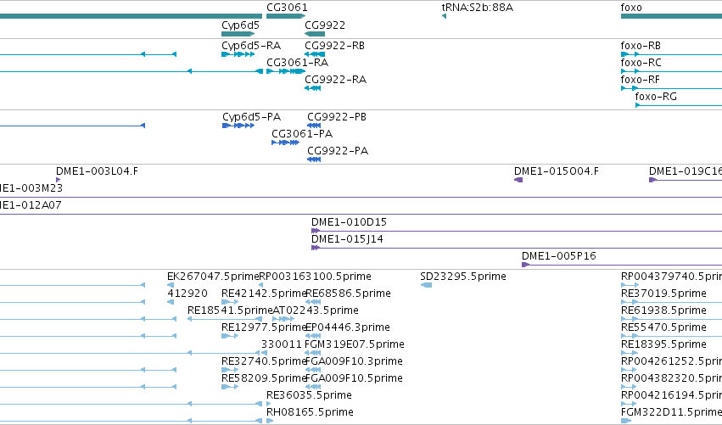Click the foxo gene bar
This screenshot has width=722, height=425.
point(671,17)
